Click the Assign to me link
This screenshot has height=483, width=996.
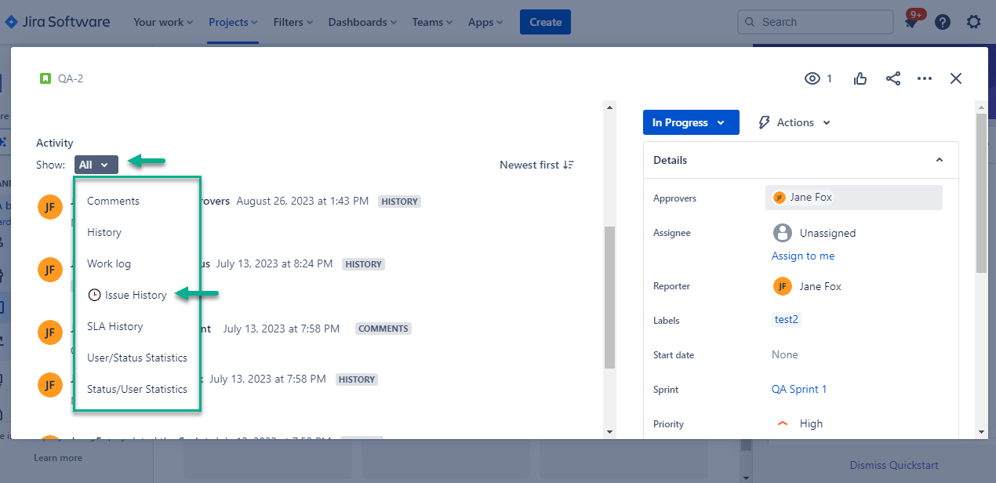[x=802, y=256]
